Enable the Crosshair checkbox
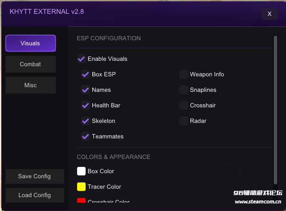286x211 pixels. point(183,106)
